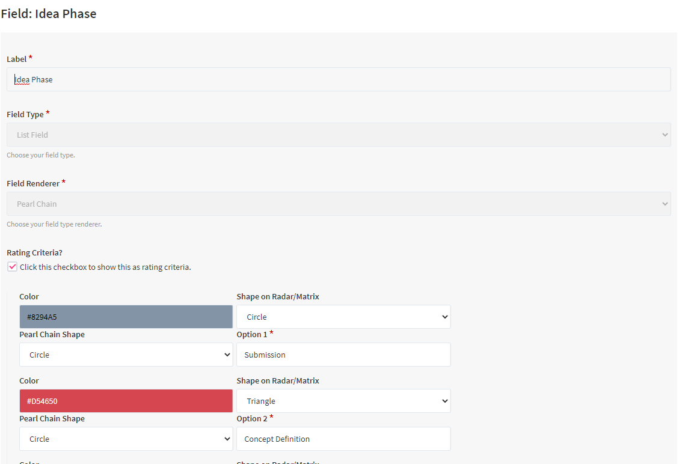Click the red #D54650 color field
The width and height of the screenshot is (685, 464).
[126, 401]
